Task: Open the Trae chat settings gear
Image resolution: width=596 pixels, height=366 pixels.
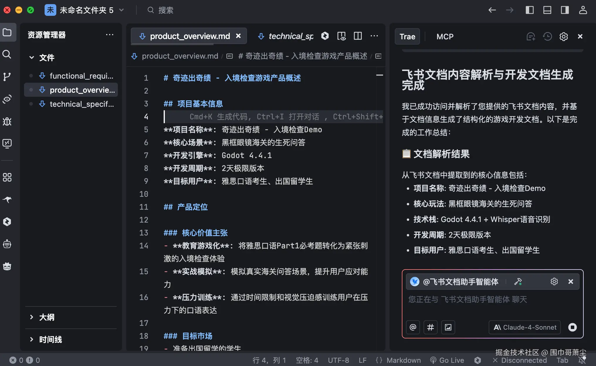Action: click(563, 36)
